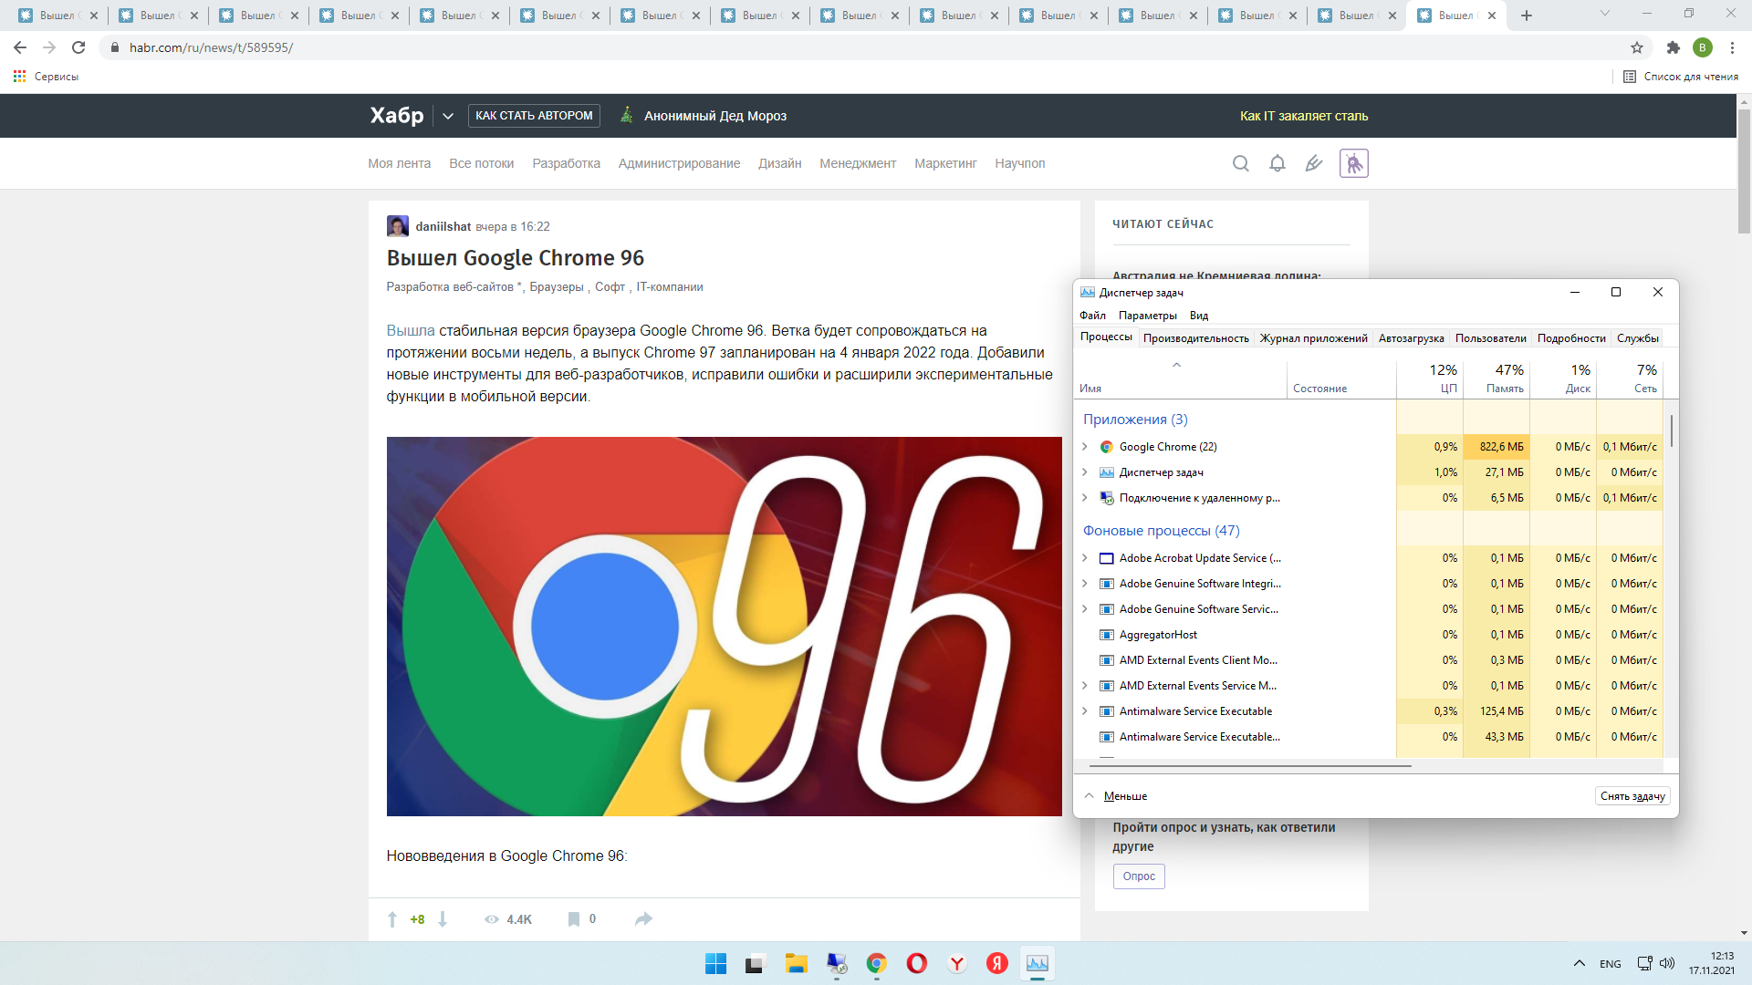The image size is (1752, 985).
Task: Click the Снять задачу button
Action: click(1632, 796)
